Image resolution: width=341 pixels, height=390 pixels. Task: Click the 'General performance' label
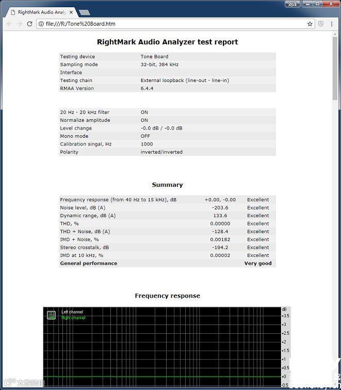pyautogui.click(x=89, y=264)
